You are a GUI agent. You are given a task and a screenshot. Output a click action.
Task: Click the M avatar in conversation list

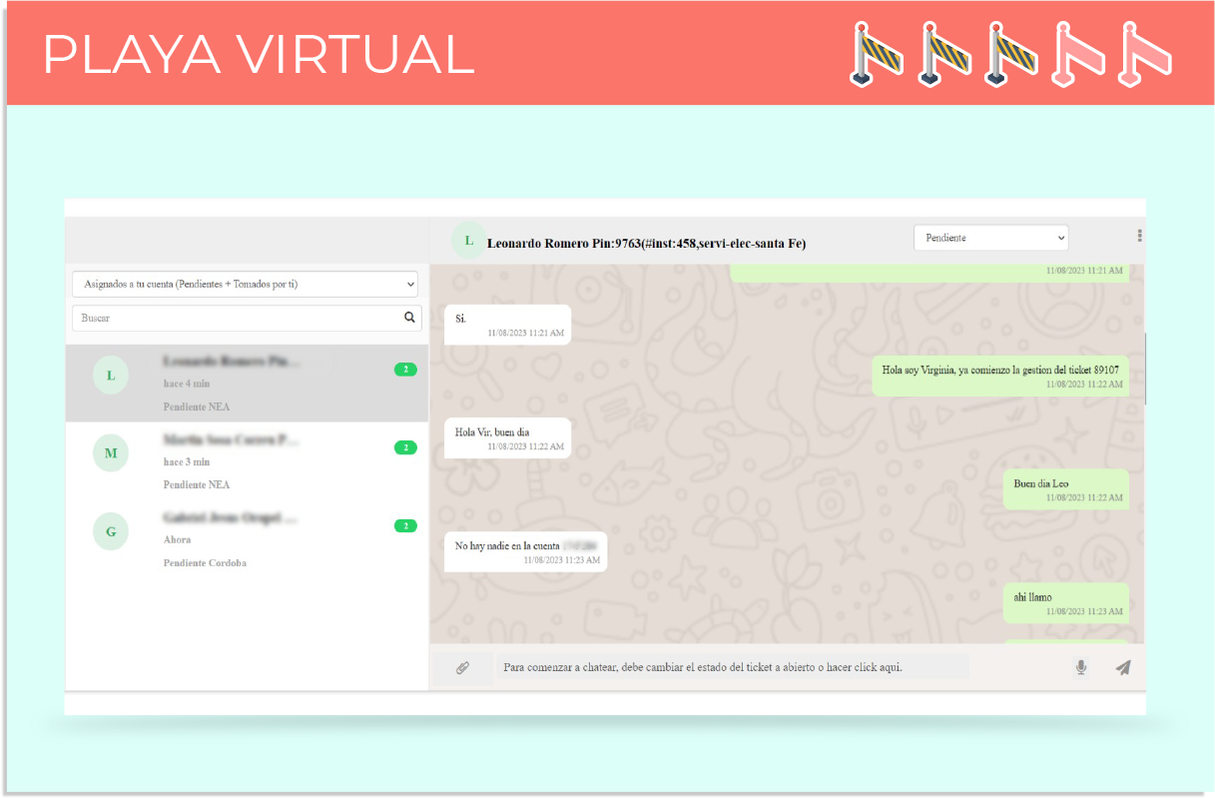point(111,453)
